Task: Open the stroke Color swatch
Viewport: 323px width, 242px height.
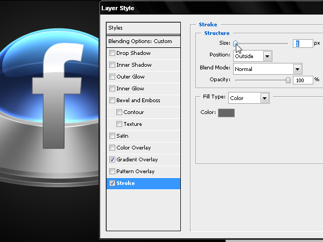Action: (x=226, y=113)
